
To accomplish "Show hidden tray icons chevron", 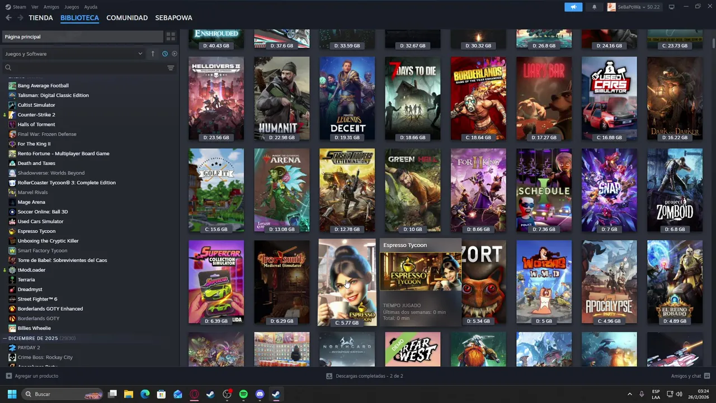I will click(x=629, y=394).
